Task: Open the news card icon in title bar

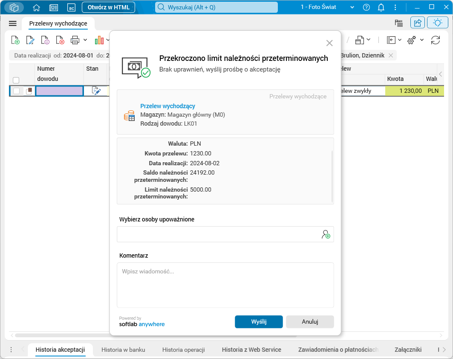Action: tap(54, 8)
